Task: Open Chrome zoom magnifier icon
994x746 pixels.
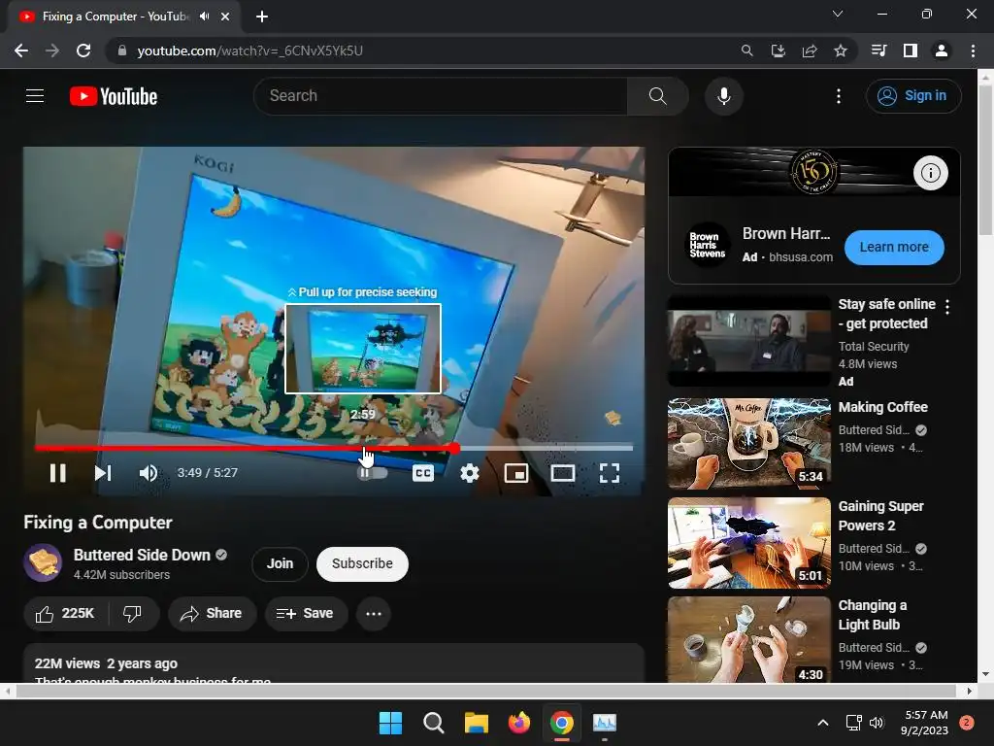Action: click(x=746, y=51)
